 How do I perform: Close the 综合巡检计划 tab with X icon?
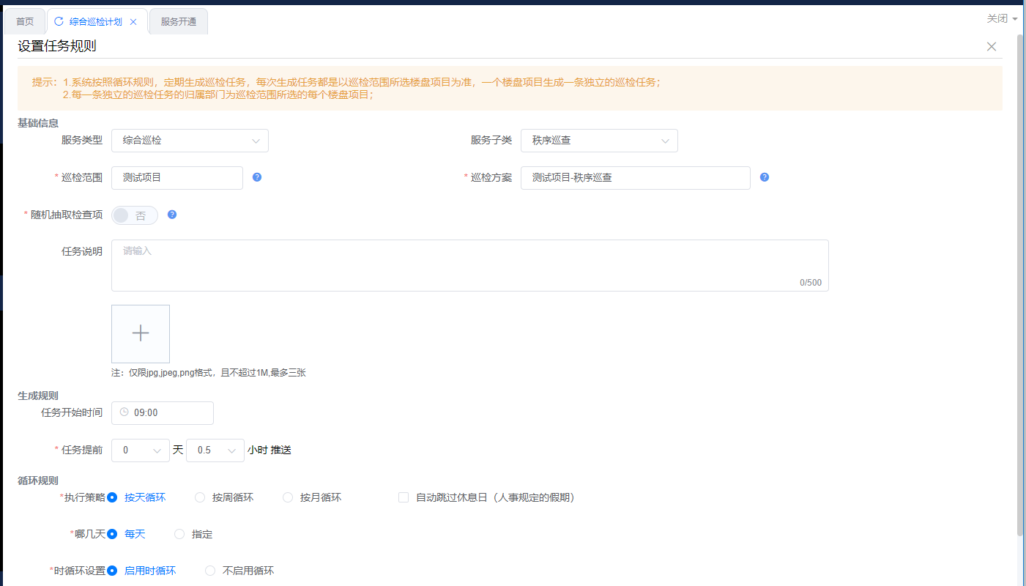click(x=133, y=22)
